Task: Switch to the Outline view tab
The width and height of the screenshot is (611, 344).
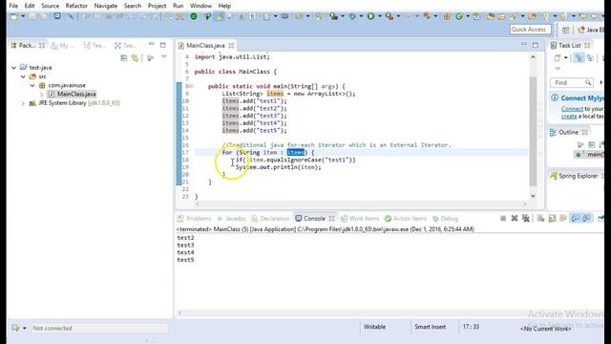Action: pyautogui.click(x=568, y=132)
